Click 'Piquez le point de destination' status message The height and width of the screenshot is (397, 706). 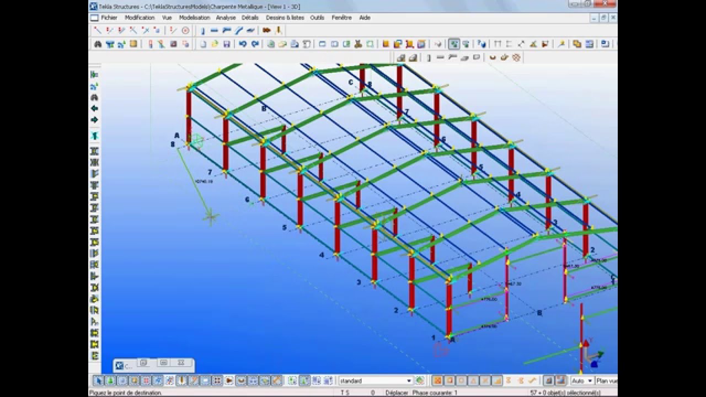tap(125, 393)
